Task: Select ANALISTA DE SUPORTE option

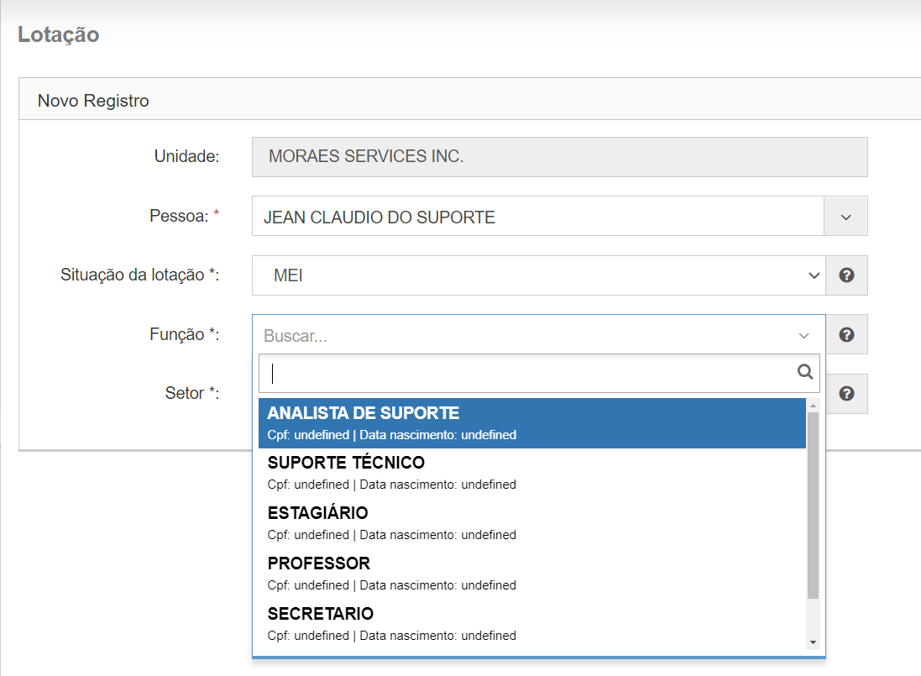Action: click(532, 423)
